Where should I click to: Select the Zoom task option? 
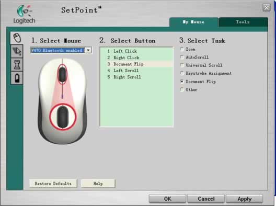[182, 49]
